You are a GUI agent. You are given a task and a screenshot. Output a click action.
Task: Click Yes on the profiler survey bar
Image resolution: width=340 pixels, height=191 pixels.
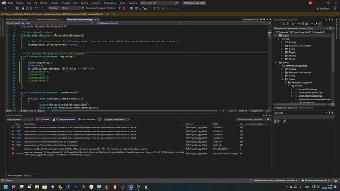tap(108, 14)
